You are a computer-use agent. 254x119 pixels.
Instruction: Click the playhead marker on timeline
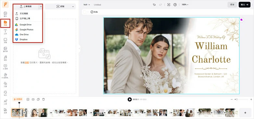(19, 103)
